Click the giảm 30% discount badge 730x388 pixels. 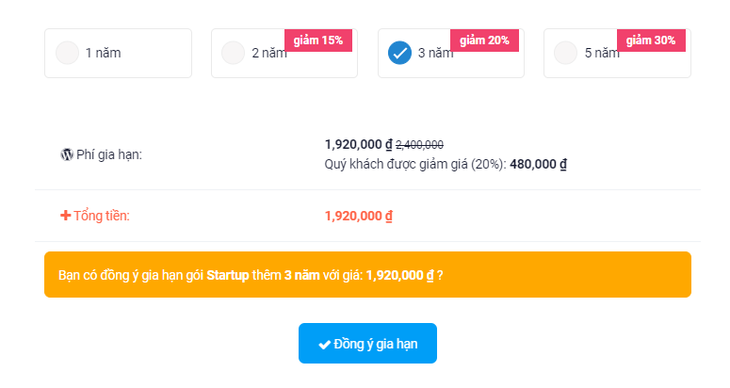pos(651,40)
